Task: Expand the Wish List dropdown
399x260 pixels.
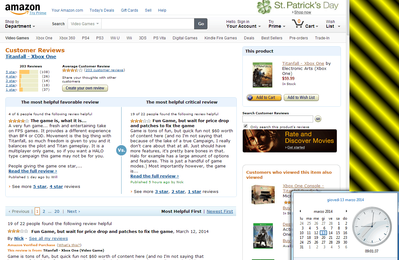Action: pyautogui.click(x=333, y=24)
